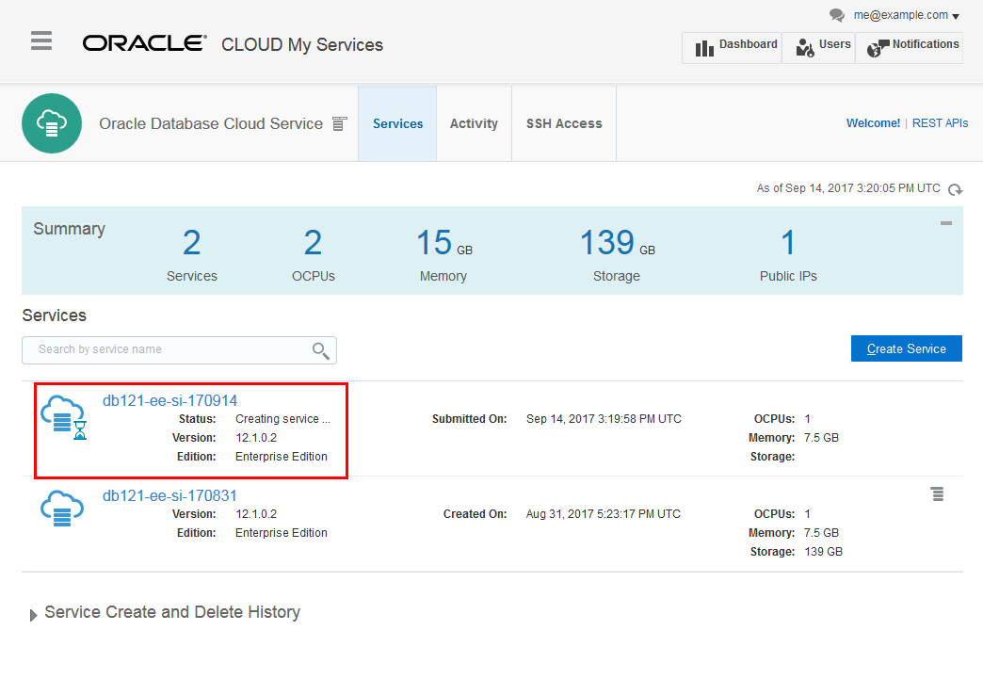Open the Welcome! link
The height and width of the screenshot is (695, 983).
[x=873, y=123]
